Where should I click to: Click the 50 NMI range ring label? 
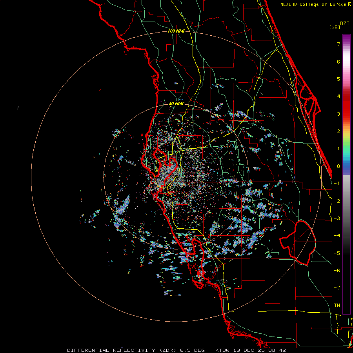(x=176, y=104)
